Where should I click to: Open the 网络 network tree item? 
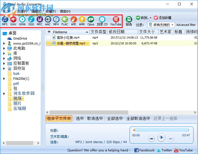tap(17, 58)
